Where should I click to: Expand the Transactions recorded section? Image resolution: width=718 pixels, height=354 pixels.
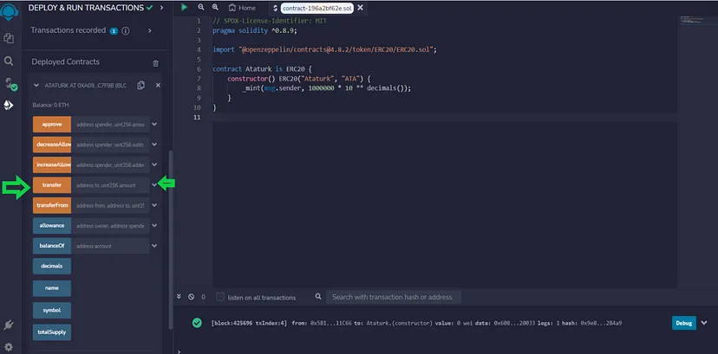[x=149, y=31]
